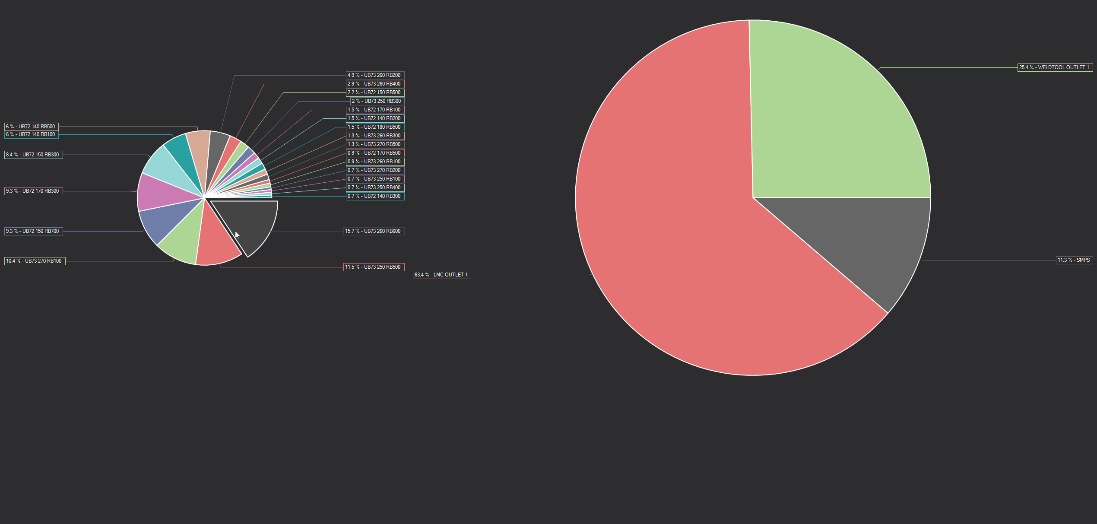The image size is (1097, 524).
Task: Click the 63.4 % LMC OUTLET 1 label
Action: click(441, 275)
